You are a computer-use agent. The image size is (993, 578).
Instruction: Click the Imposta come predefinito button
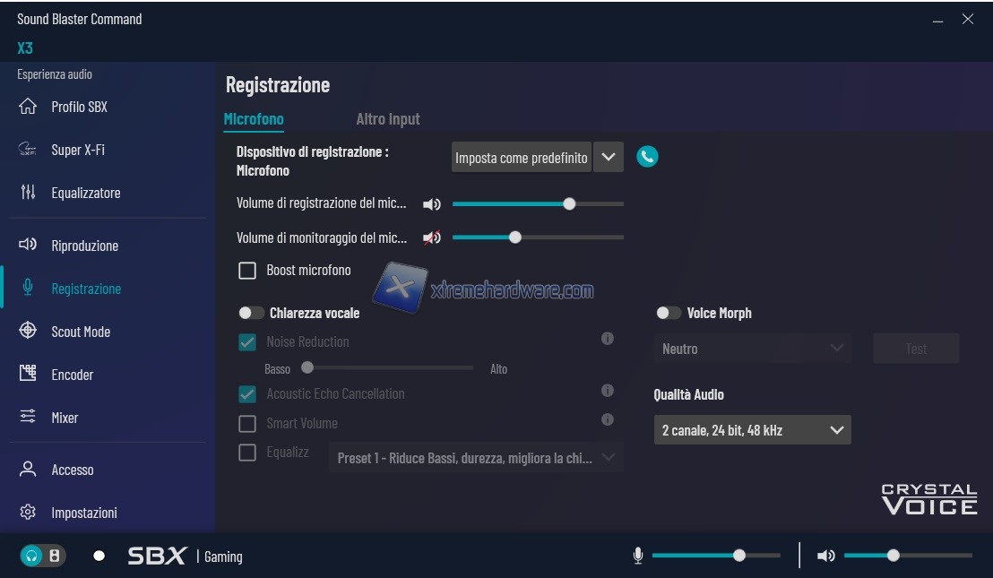[521, 157]
